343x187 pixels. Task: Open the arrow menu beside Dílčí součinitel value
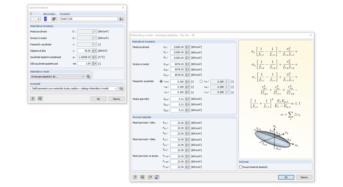pos(96,64)
